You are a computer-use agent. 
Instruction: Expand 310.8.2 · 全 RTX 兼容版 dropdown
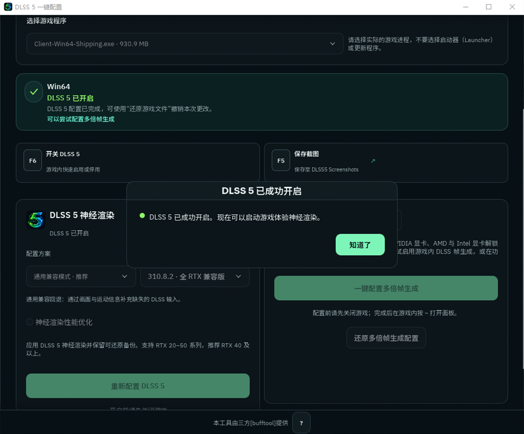click(195, 277)
